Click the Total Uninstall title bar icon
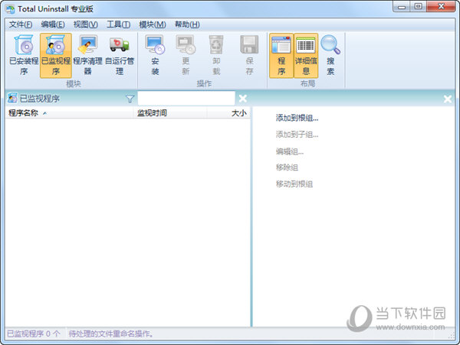The image size is (460, 345). click(10, 9)
